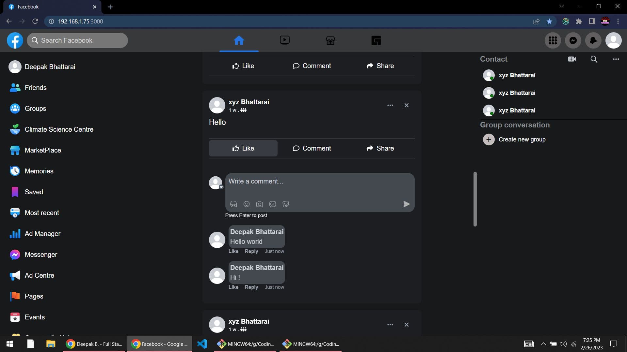Screen dimensions: 627x352
Task: Share the 'Hello' post
Action: tap(380, 148)
